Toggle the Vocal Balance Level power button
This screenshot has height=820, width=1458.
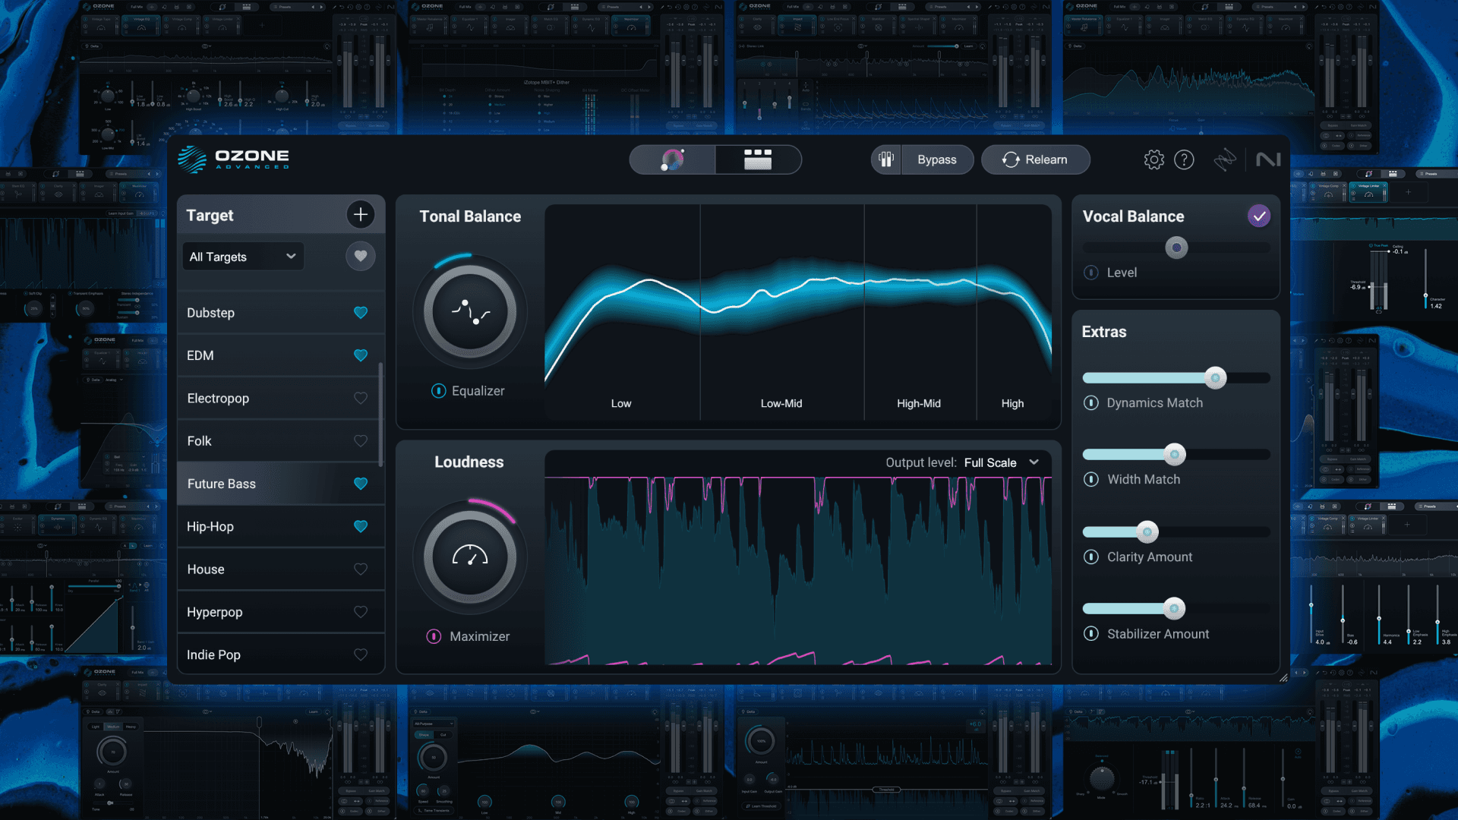1091,273
